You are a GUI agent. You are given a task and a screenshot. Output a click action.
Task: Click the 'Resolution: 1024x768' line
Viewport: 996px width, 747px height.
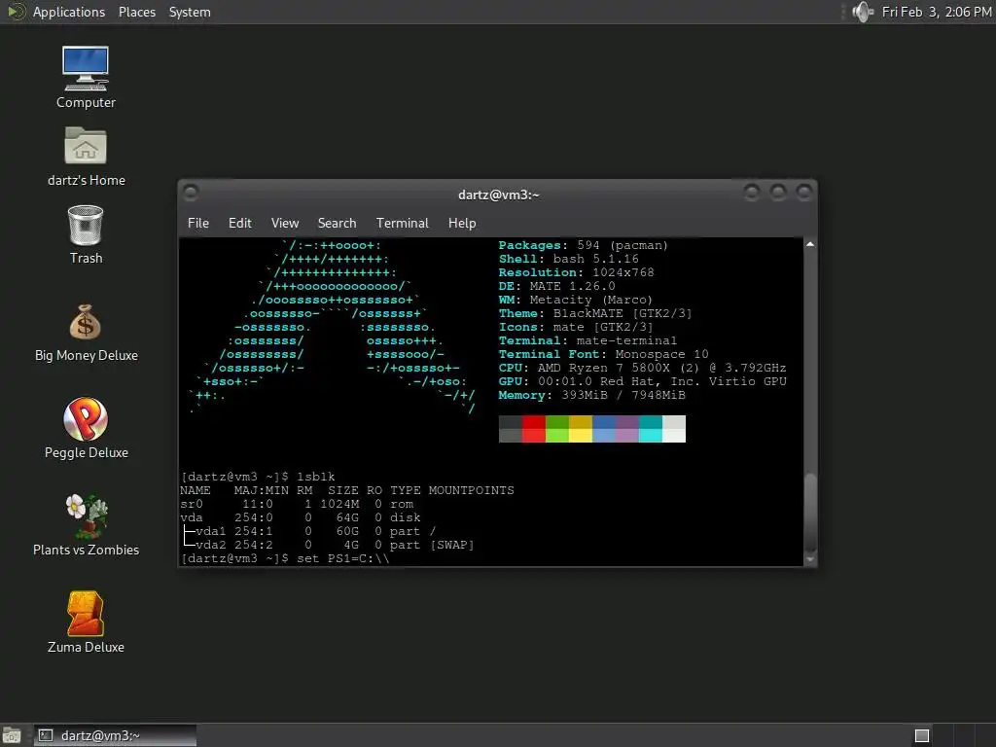[576, 272]
